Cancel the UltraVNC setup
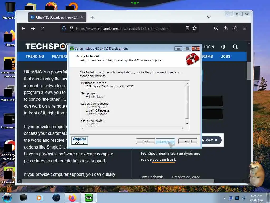 click(188, 141)
